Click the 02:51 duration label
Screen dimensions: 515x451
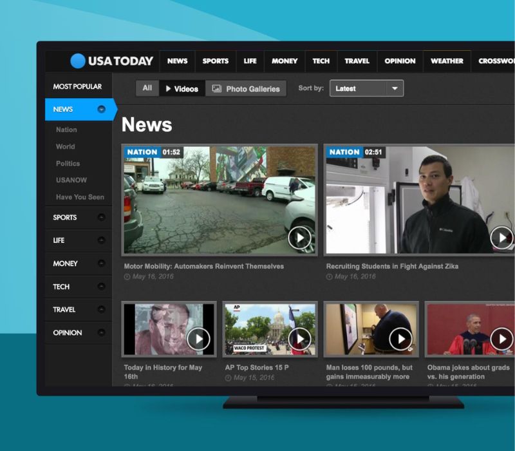[373, 152]
